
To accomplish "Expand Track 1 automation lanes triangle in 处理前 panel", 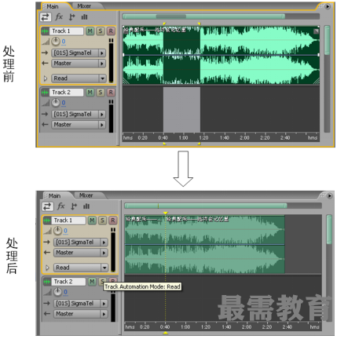I will pos(46,78).
